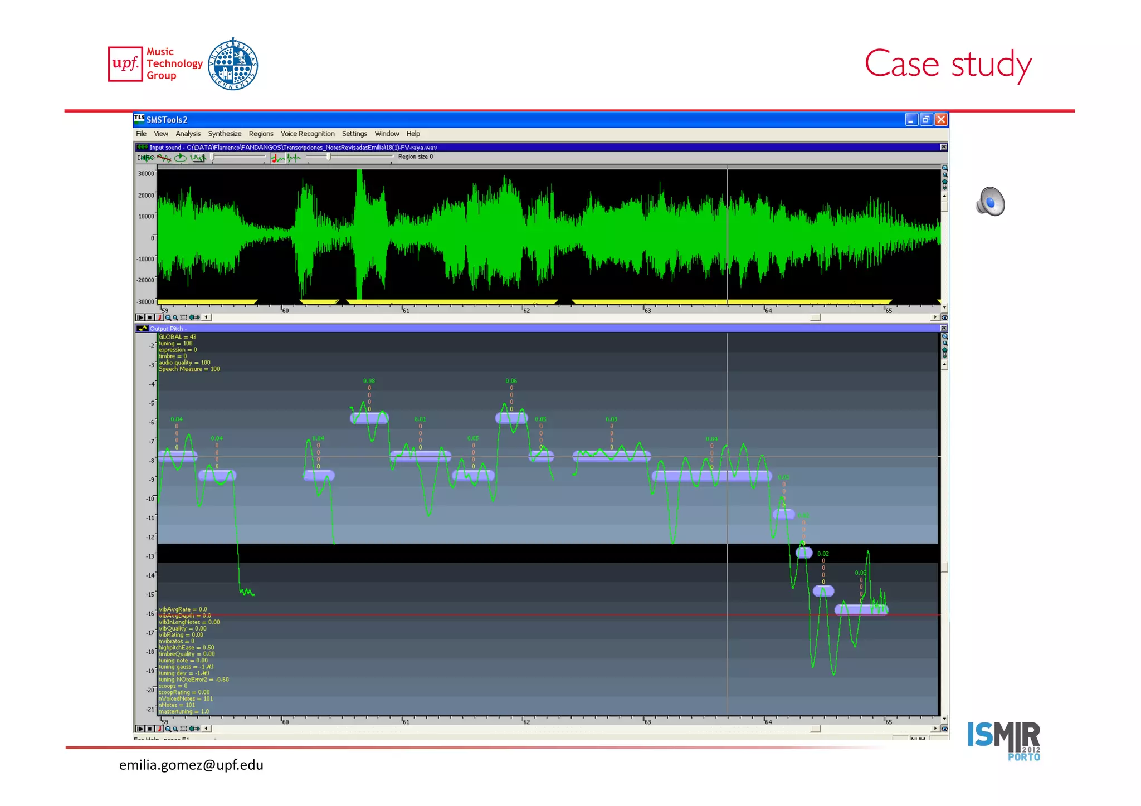Click vertical fit arrows icon in input sound panel
1141x806 pixels.
pyautogui.click(x=944, y=184)
